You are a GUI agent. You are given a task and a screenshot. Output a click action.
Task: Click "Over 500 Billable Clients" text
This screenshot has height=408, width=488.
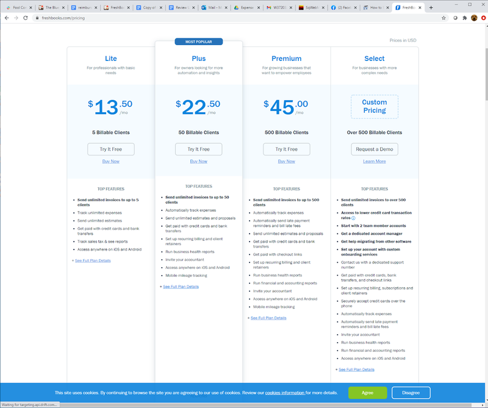(375, 132)
